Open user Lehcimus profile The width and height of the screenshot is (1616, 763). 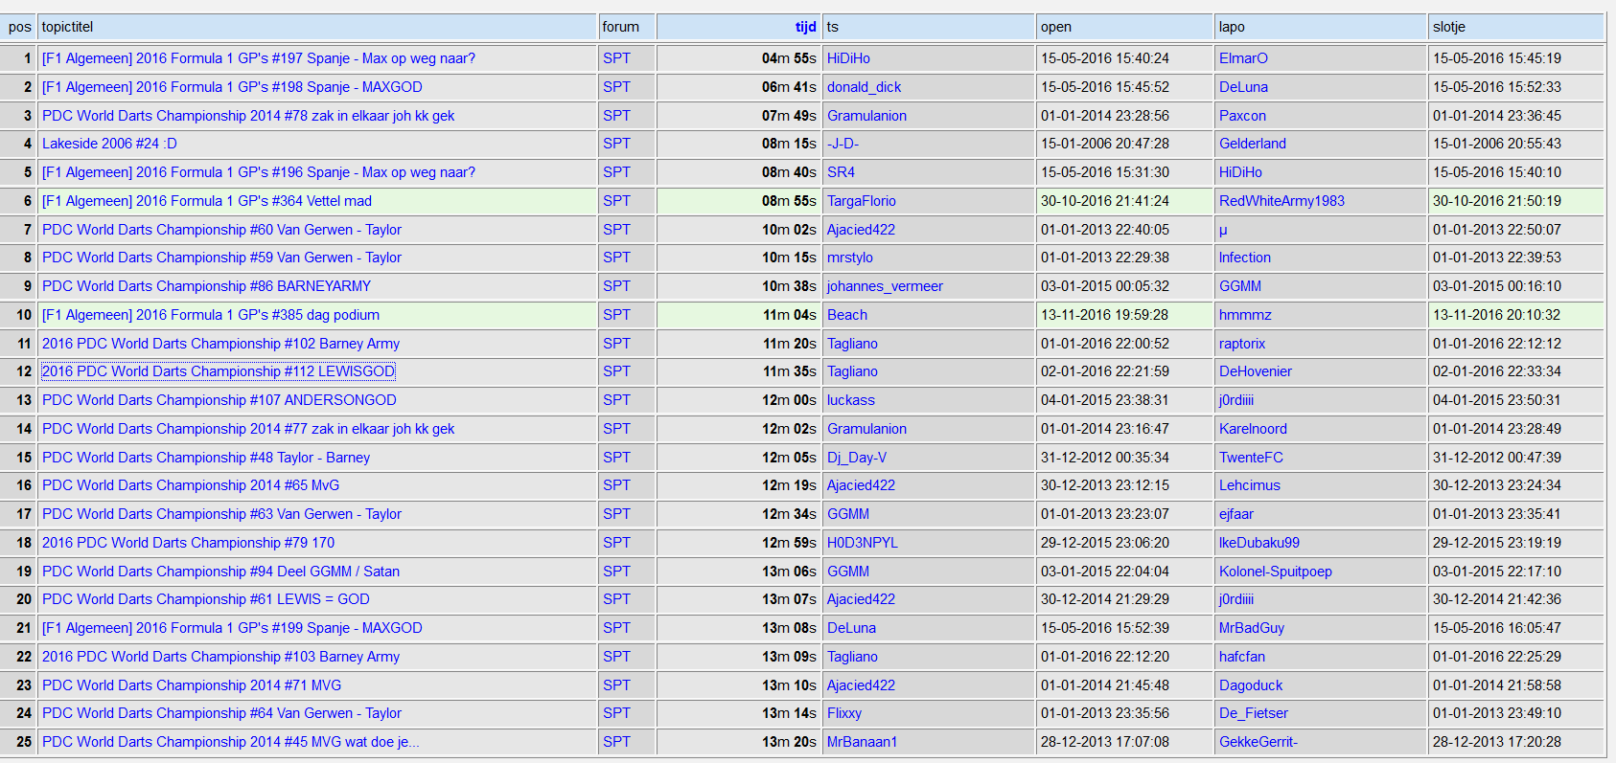click(1250, 485)
